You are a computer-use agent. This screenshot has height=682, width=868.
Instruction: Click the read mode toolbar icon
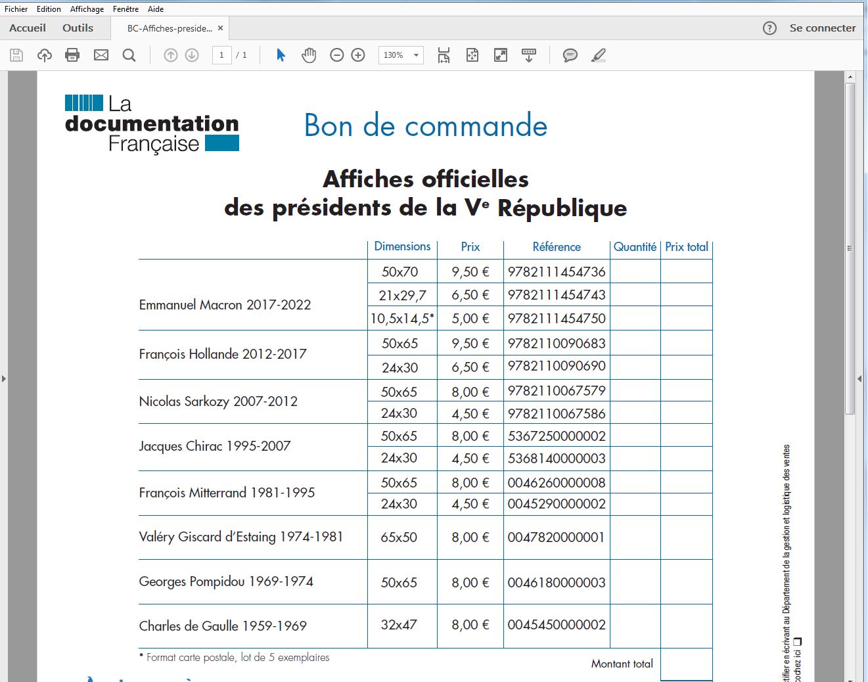click(528, 55)
